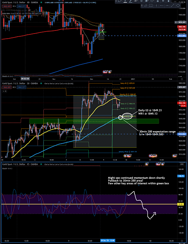Click the red sell price button on daily chart

(7, 6)
